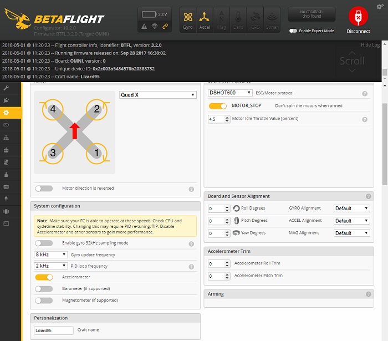Open the 2 kHz PID loop frequency dropdown

(51, 266)
